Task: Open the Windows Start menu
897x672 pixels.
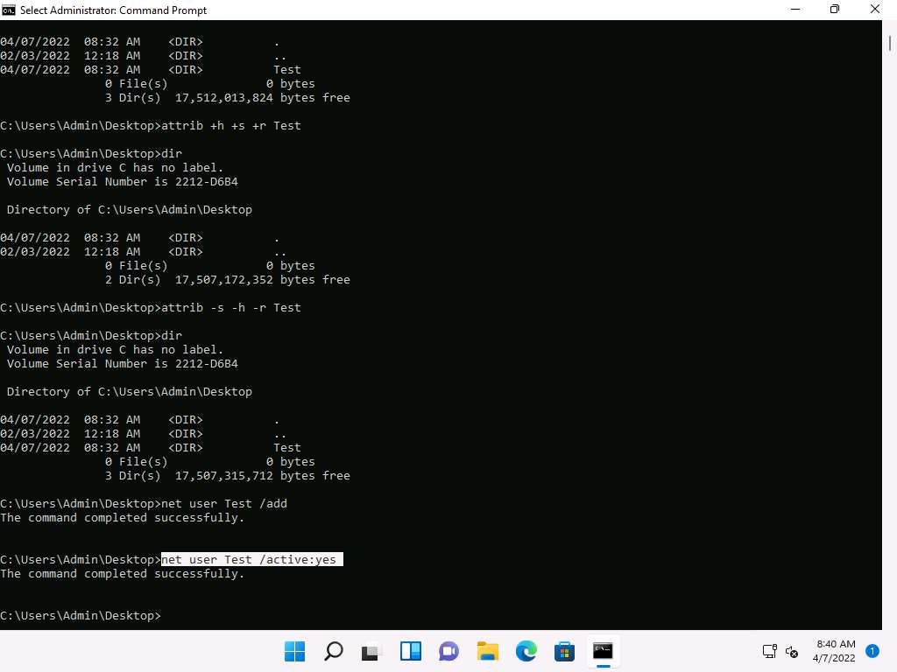Action: pos(295,651)
